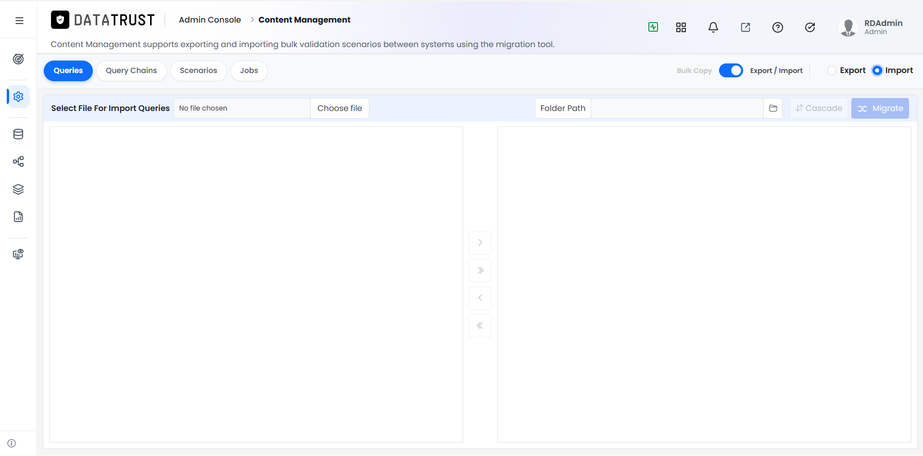This screenshot has height=456, width=923.
Task: Click the Migrate button
Action: pos(880,108)
